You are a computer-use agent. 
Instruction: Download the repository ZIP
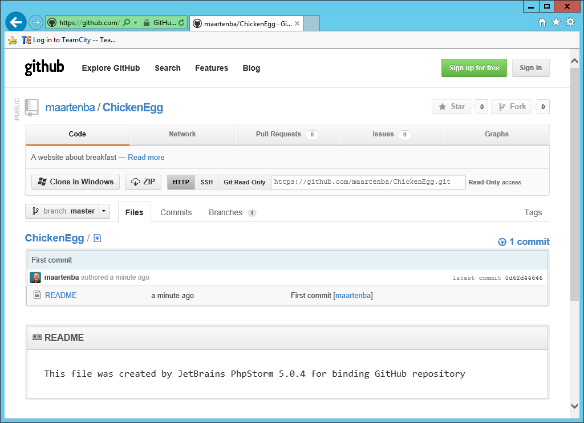tap(143, 182)
